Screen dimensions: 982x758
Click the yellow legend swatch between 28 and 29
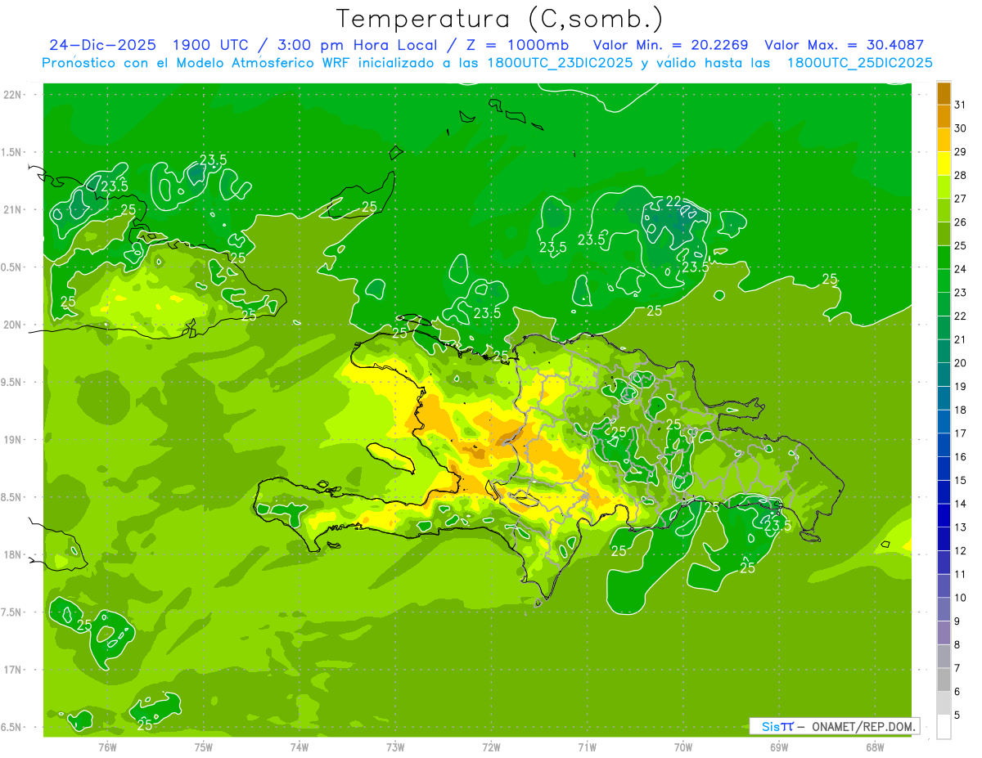point(944,164)
